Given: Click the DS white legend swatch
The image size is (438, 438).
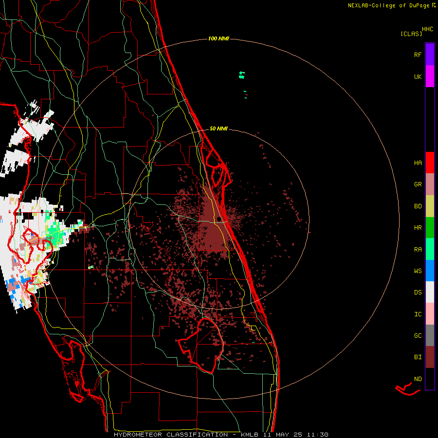Looking at the screenshot, I should [430, 292].
